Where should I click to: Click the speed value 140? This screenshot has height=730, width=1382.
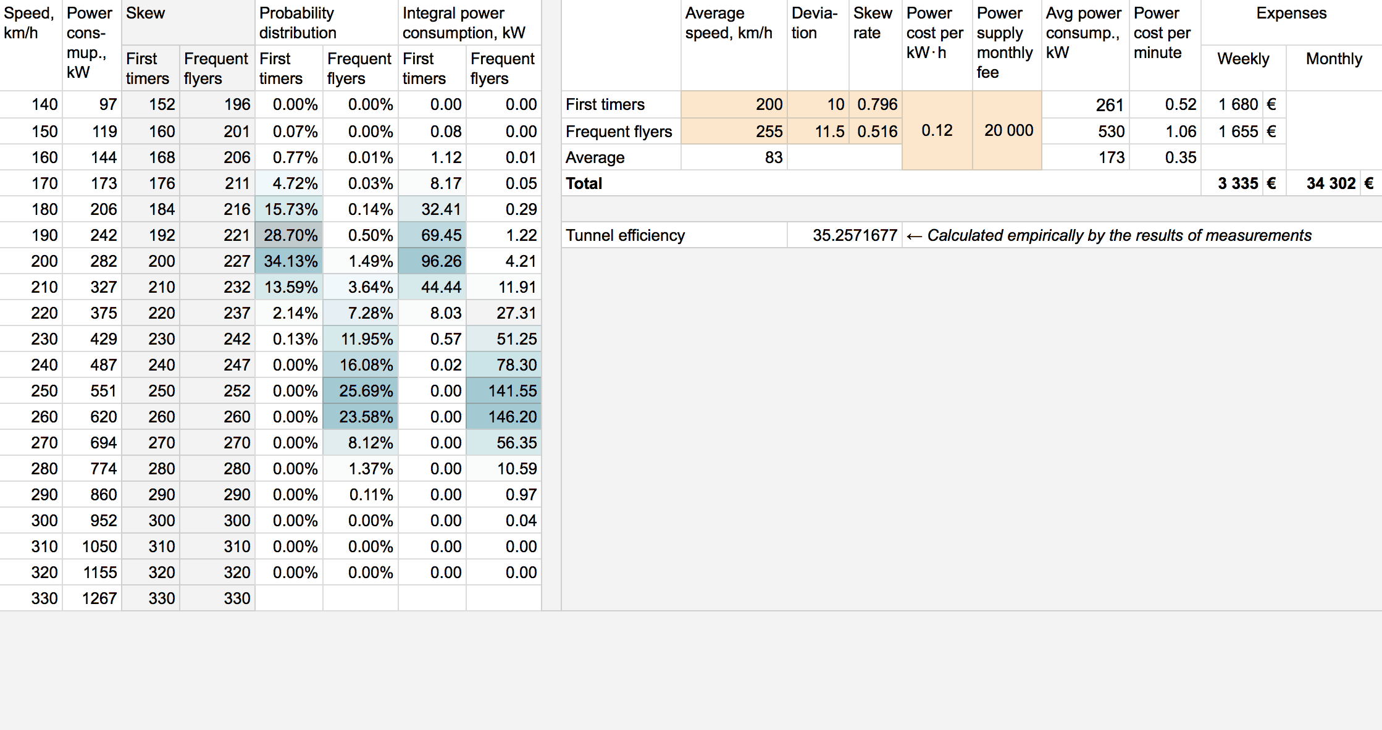click(31, 104)
